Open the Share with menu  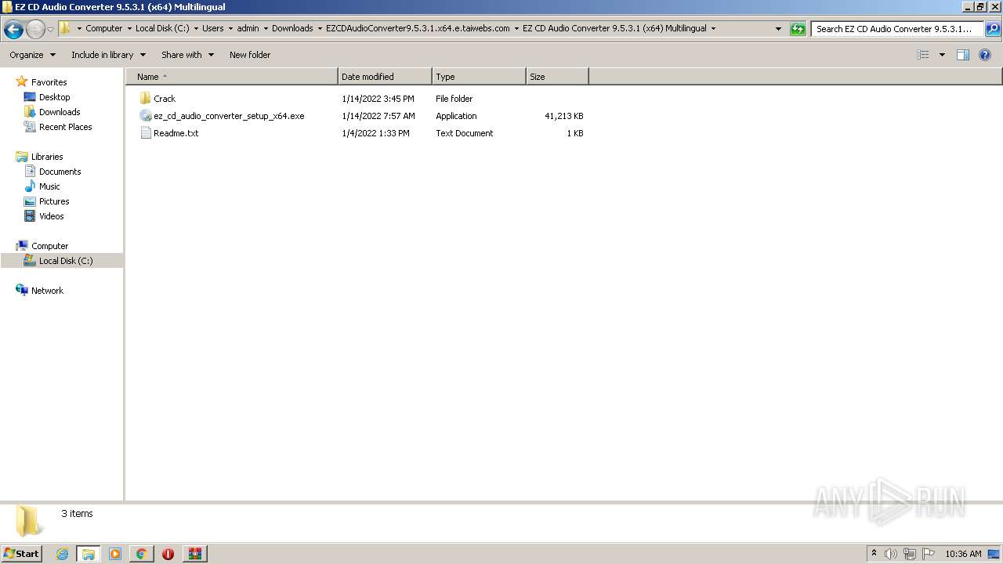(x=187, y=55)
